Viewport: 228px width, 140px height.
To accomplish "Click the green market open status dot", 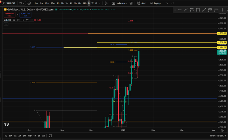I will (56, 9).
